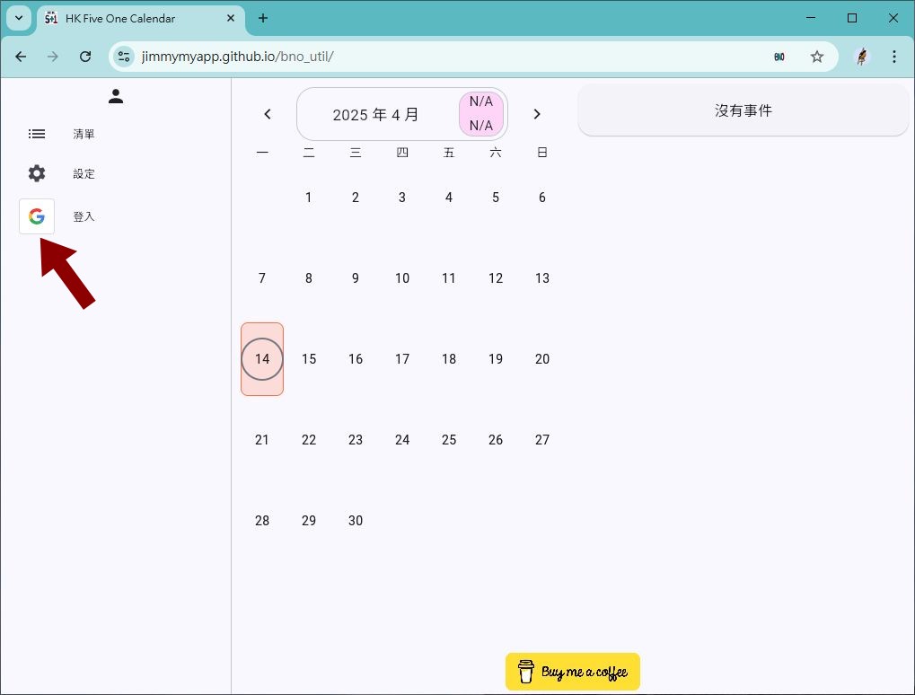
Task: Select April 30 on the calendar
Action: 356,521
